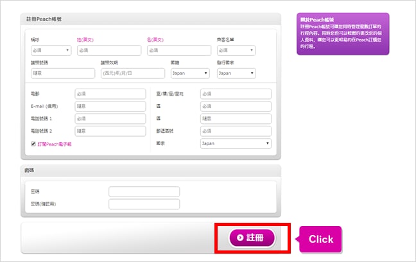Click the pink 名(英文) label

pyautogui.click(x=155, y=40)
